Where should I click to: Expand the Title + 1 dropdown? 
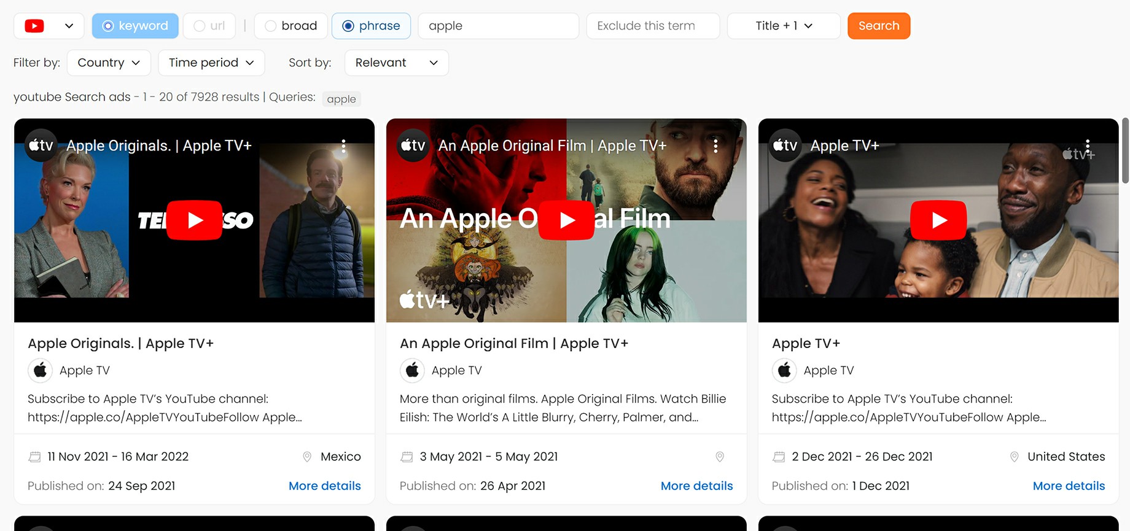784,26
